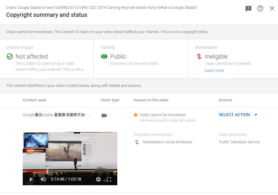This screenshot has height=195, width=278.
Task: Click the video title line at top
Action: coord(102,8)
